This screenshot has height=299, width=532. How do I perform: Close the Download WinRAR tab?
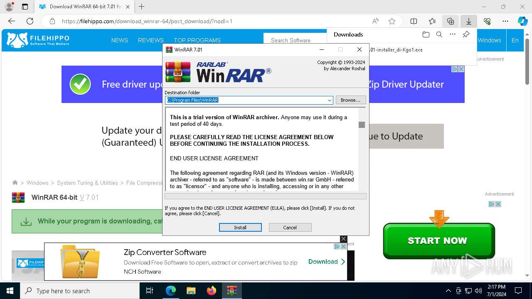[x=128, y=7]
